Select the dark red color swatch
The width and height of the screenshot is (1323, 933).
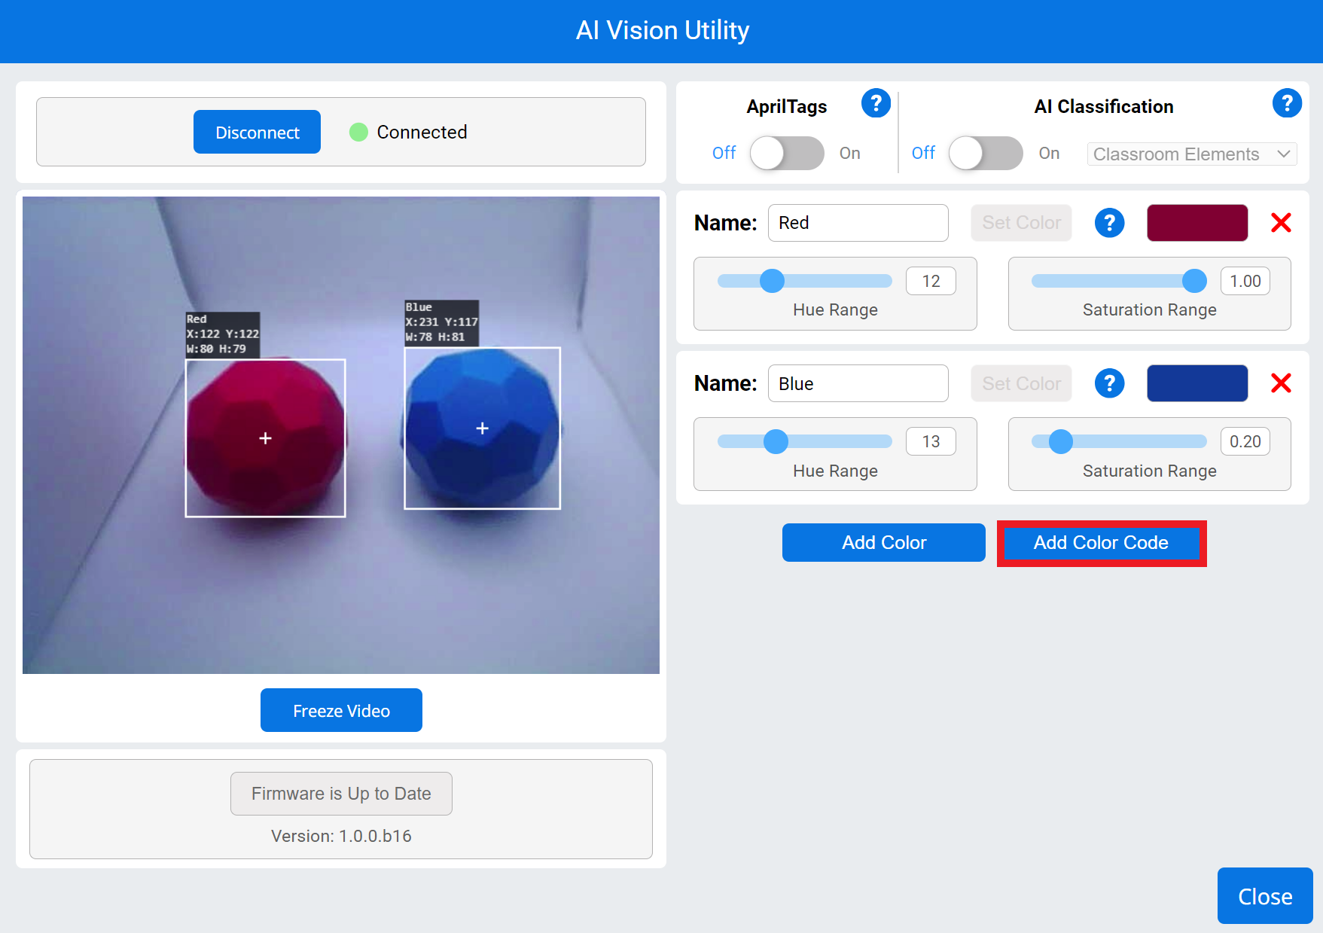pos(1196,222)
